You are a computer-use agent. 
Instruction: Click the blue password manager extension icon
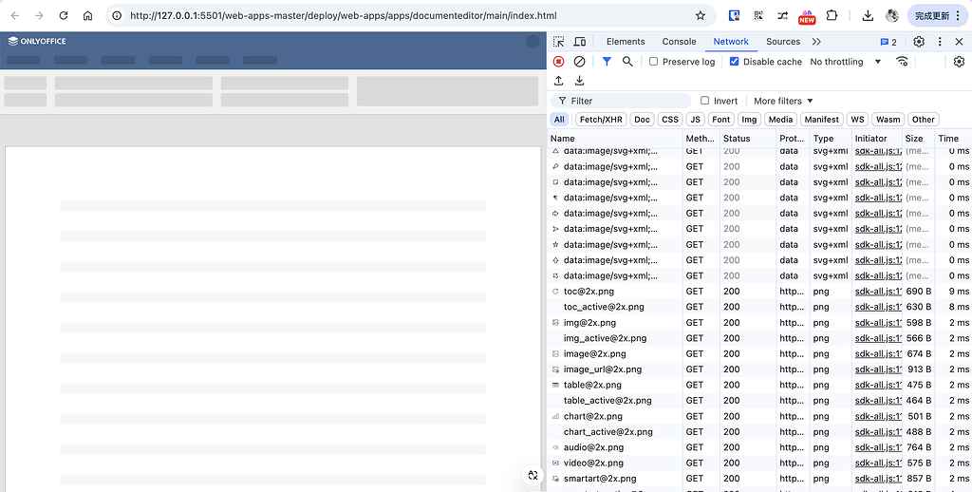click(734, 15)
